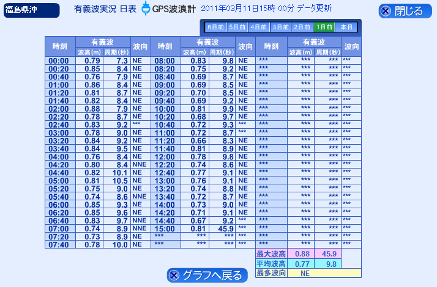
Task: Close the window with 閉じる
Action: click(x=405, y=11)
